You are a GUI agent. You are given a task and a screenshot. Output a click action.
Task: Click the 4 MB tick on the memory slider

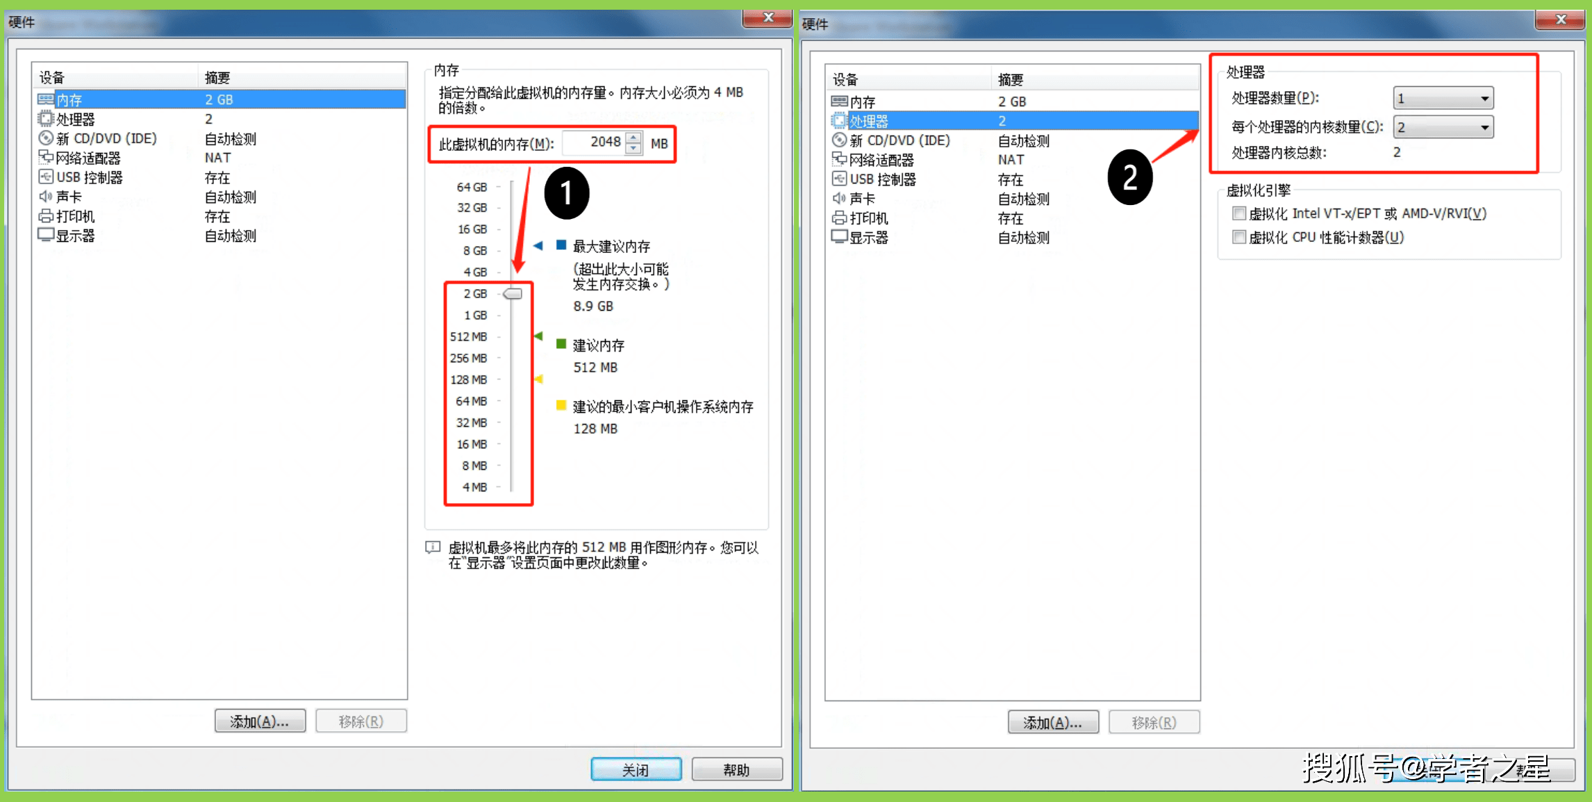tap(499, 487)
